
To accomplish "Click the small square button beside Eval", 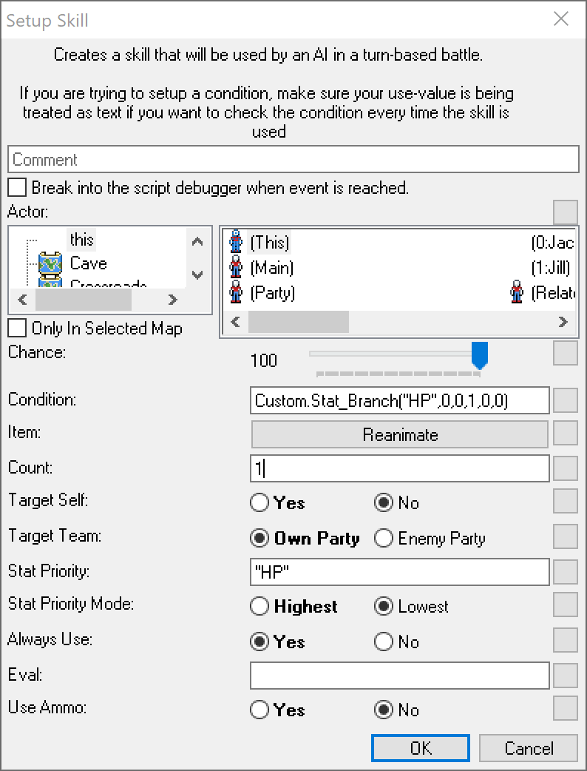I will 566,675.
